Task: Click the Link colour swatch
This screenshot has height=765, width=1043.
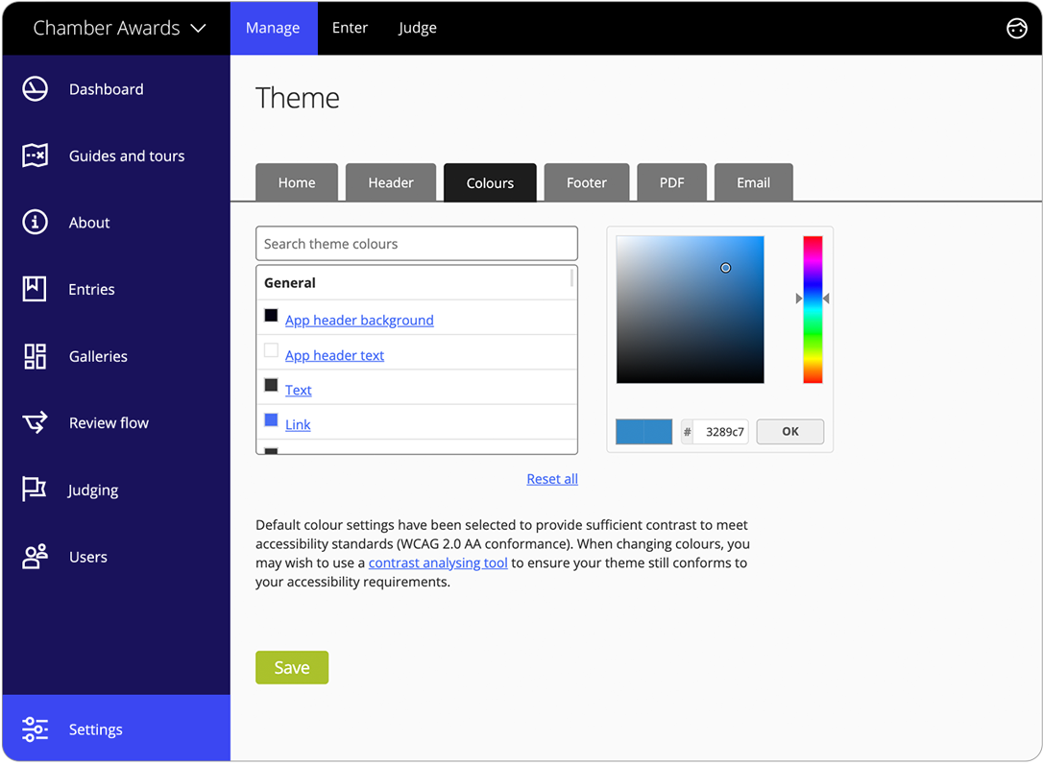Action: pyautogui.click(x=270, y=423)
